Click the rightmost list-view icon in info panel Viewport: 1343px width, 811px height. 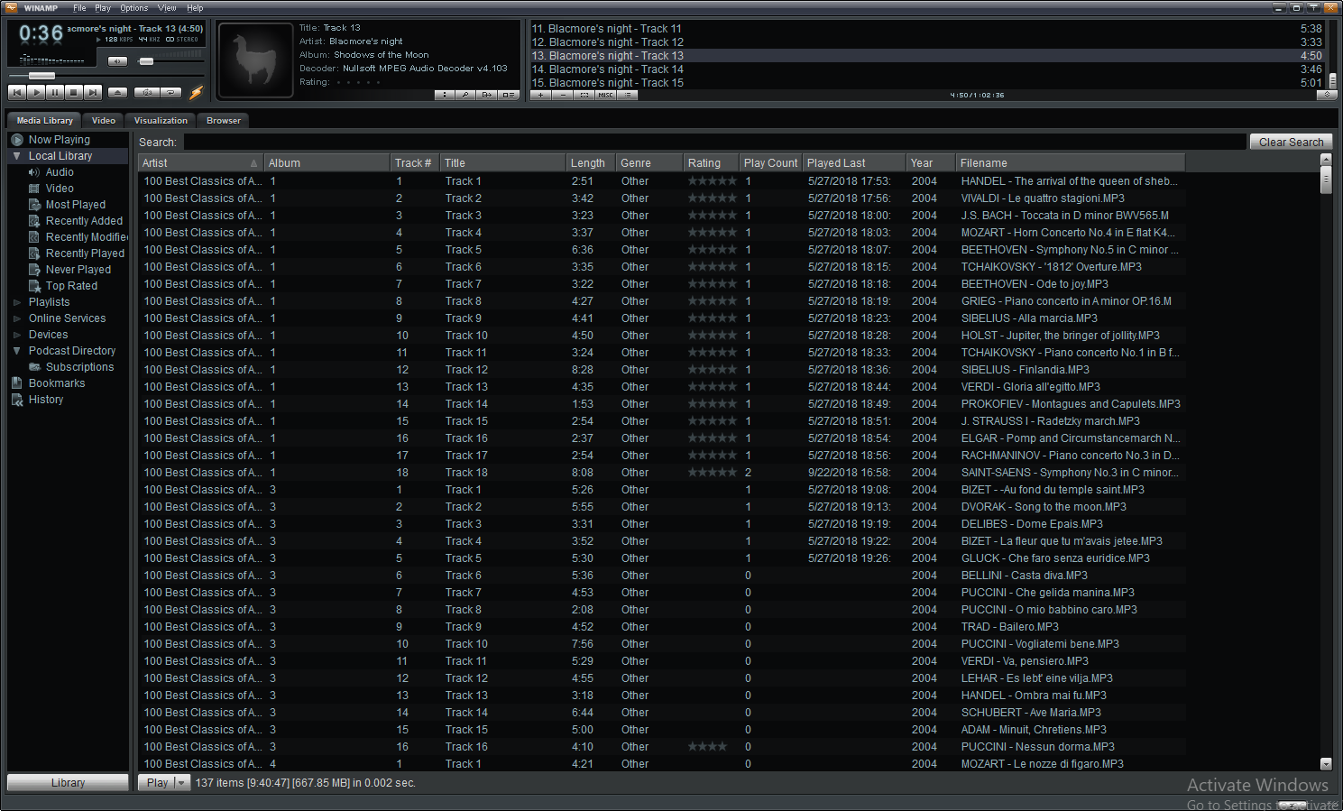[x=508, y=95]
